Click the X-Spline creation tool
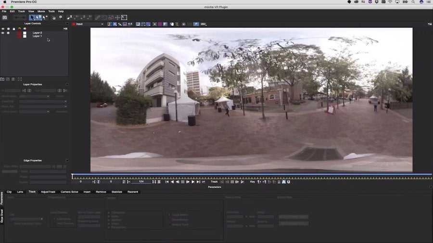 tap(70, 17)
